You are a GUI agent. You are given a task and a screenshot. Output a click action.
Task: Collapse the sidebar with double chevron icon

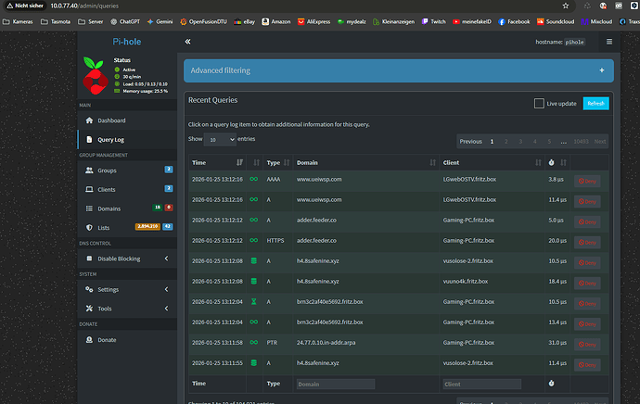click(187, 42)
